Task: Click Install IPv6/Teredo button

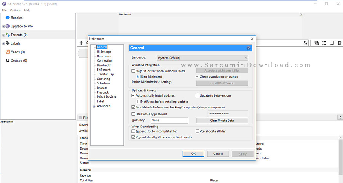Action: point(222,83)
